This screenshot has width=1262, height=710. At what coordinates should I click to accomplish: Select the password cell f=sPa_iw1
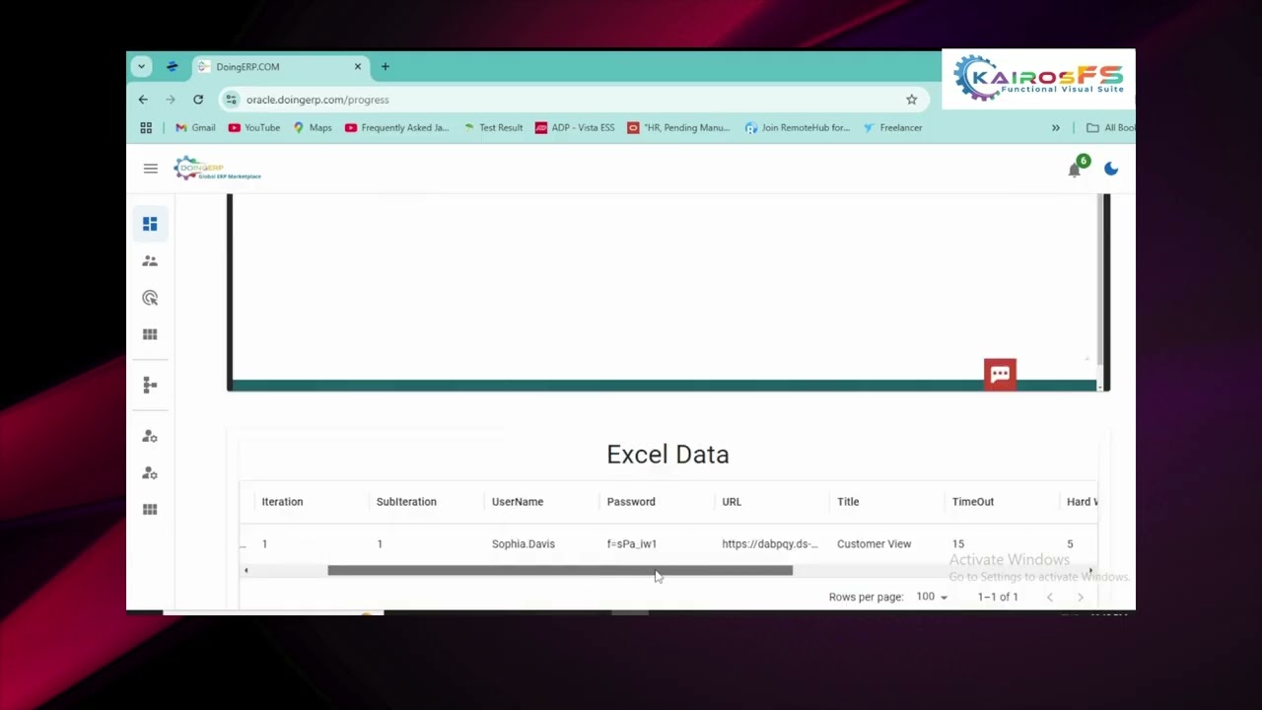click(632, 544)
